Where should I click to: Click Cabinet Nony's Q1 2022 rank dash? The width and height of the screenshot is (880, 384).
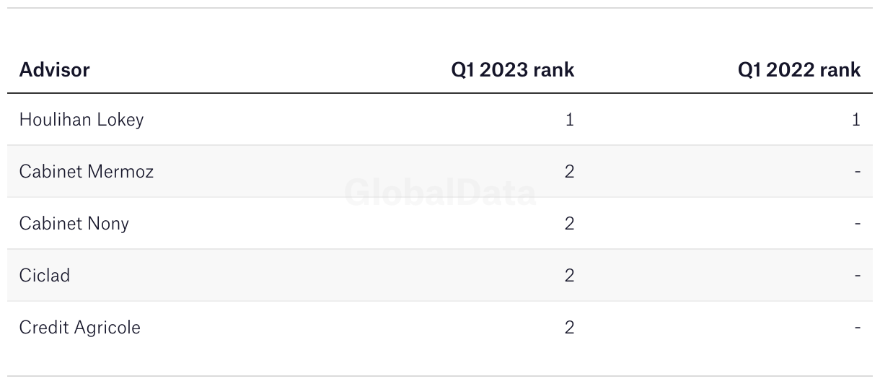(x=858, y=224)
